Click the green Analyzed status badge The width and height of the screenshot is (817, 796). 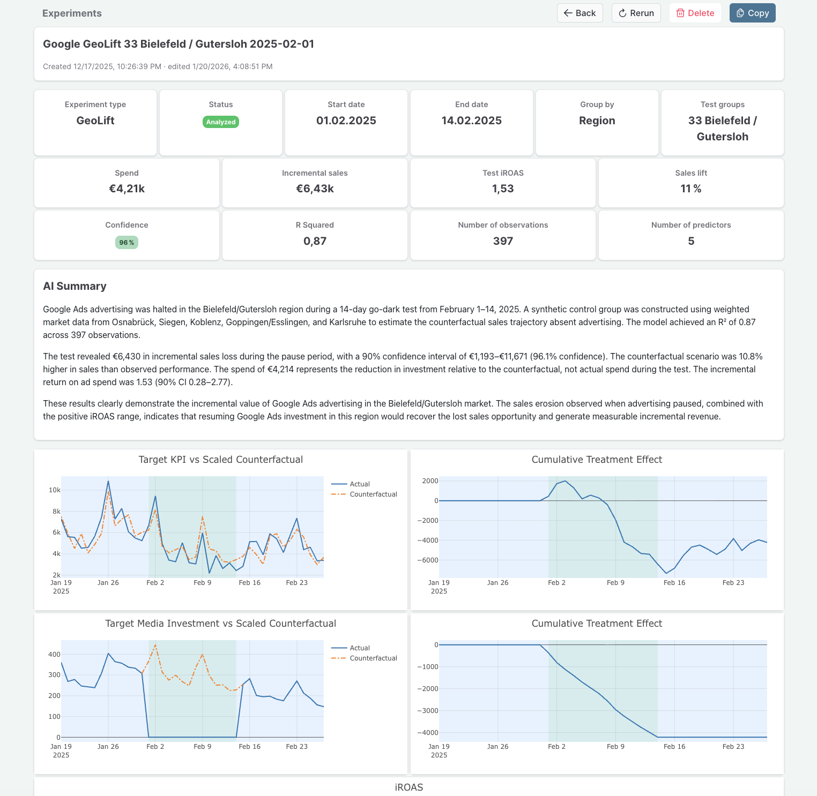pos(220,122)
